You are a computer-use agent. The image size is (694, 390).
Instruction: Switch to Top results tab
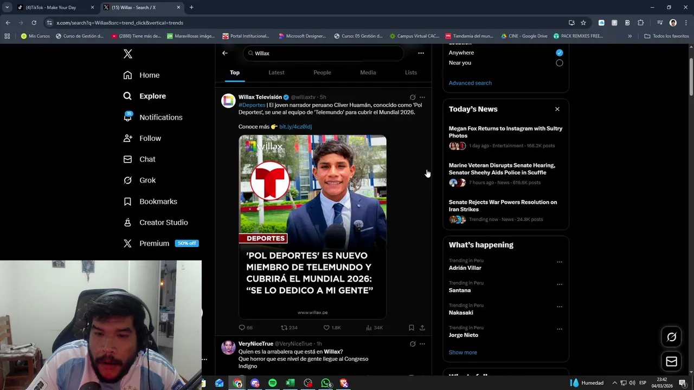pyautogui.click(x=234, y=73)
